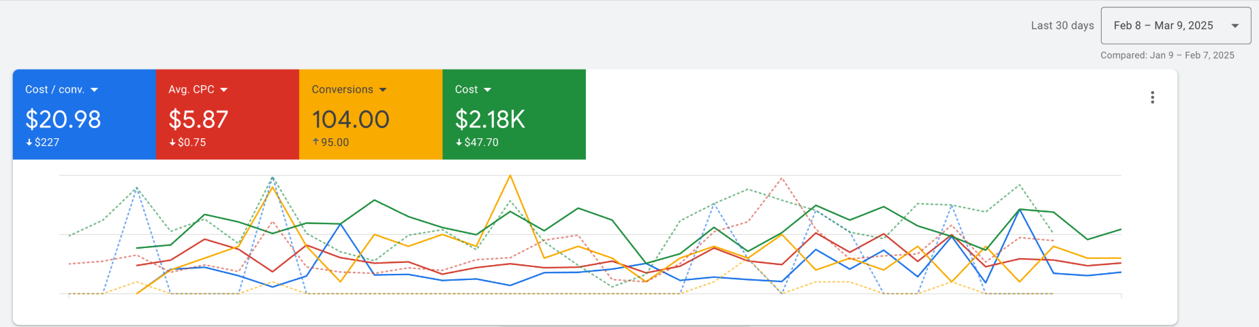Expand the Cost / conv. metric dropdown arrow
Screen dimensions: 1259x327
(94, 90)
